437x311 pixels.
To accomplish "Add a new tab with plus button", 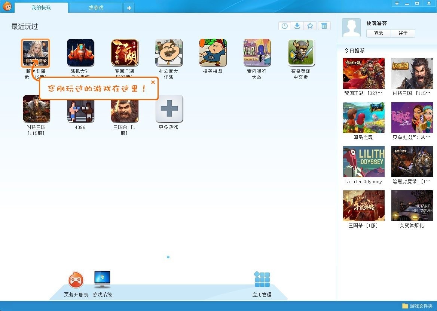I will (x=129, y=8).
